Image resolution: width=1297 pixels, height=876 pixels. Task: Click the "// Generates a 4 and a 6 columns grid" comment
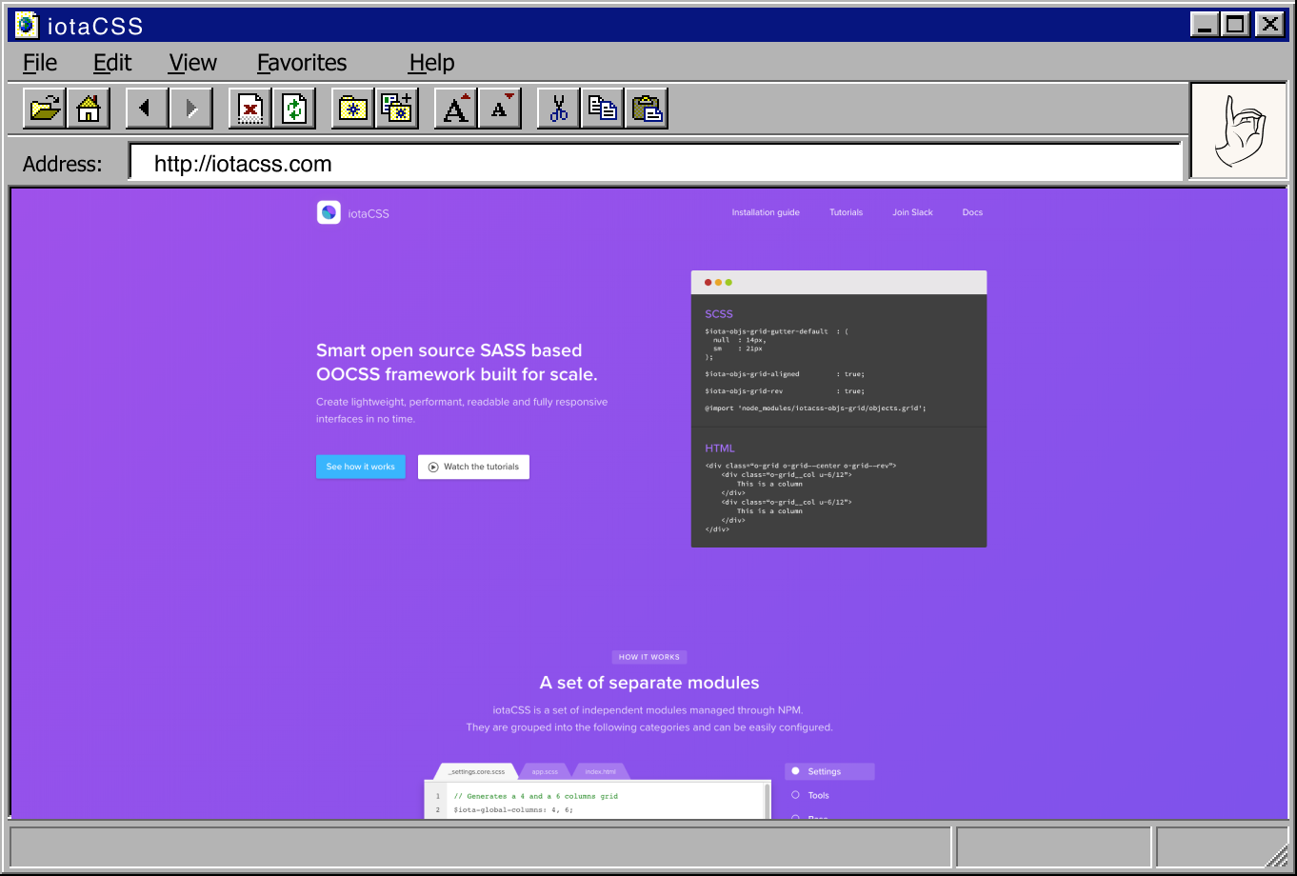(536, 796)
